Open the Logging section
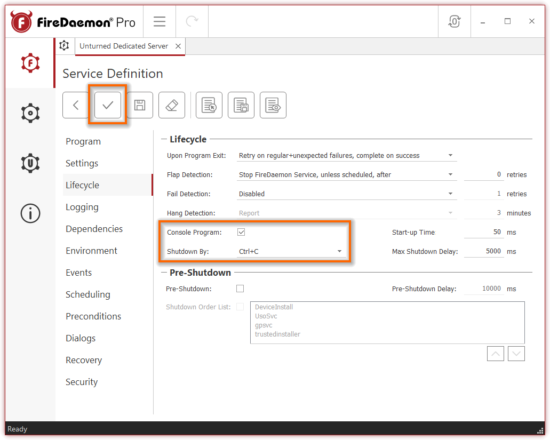This screenshot has width=550, height=440. click(108, 207)
